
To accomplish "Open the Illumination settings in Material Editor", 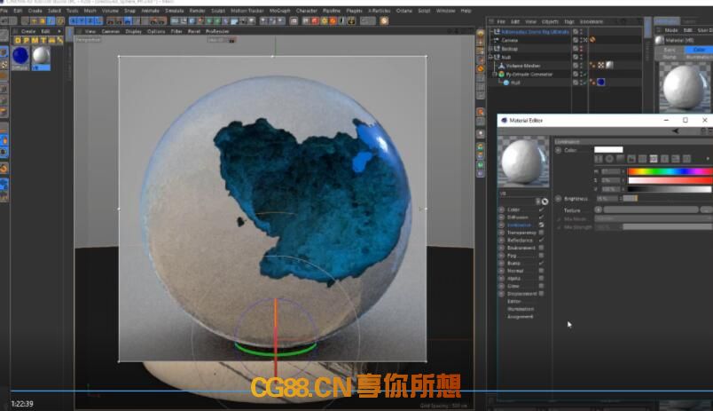I will coord(521,309).
